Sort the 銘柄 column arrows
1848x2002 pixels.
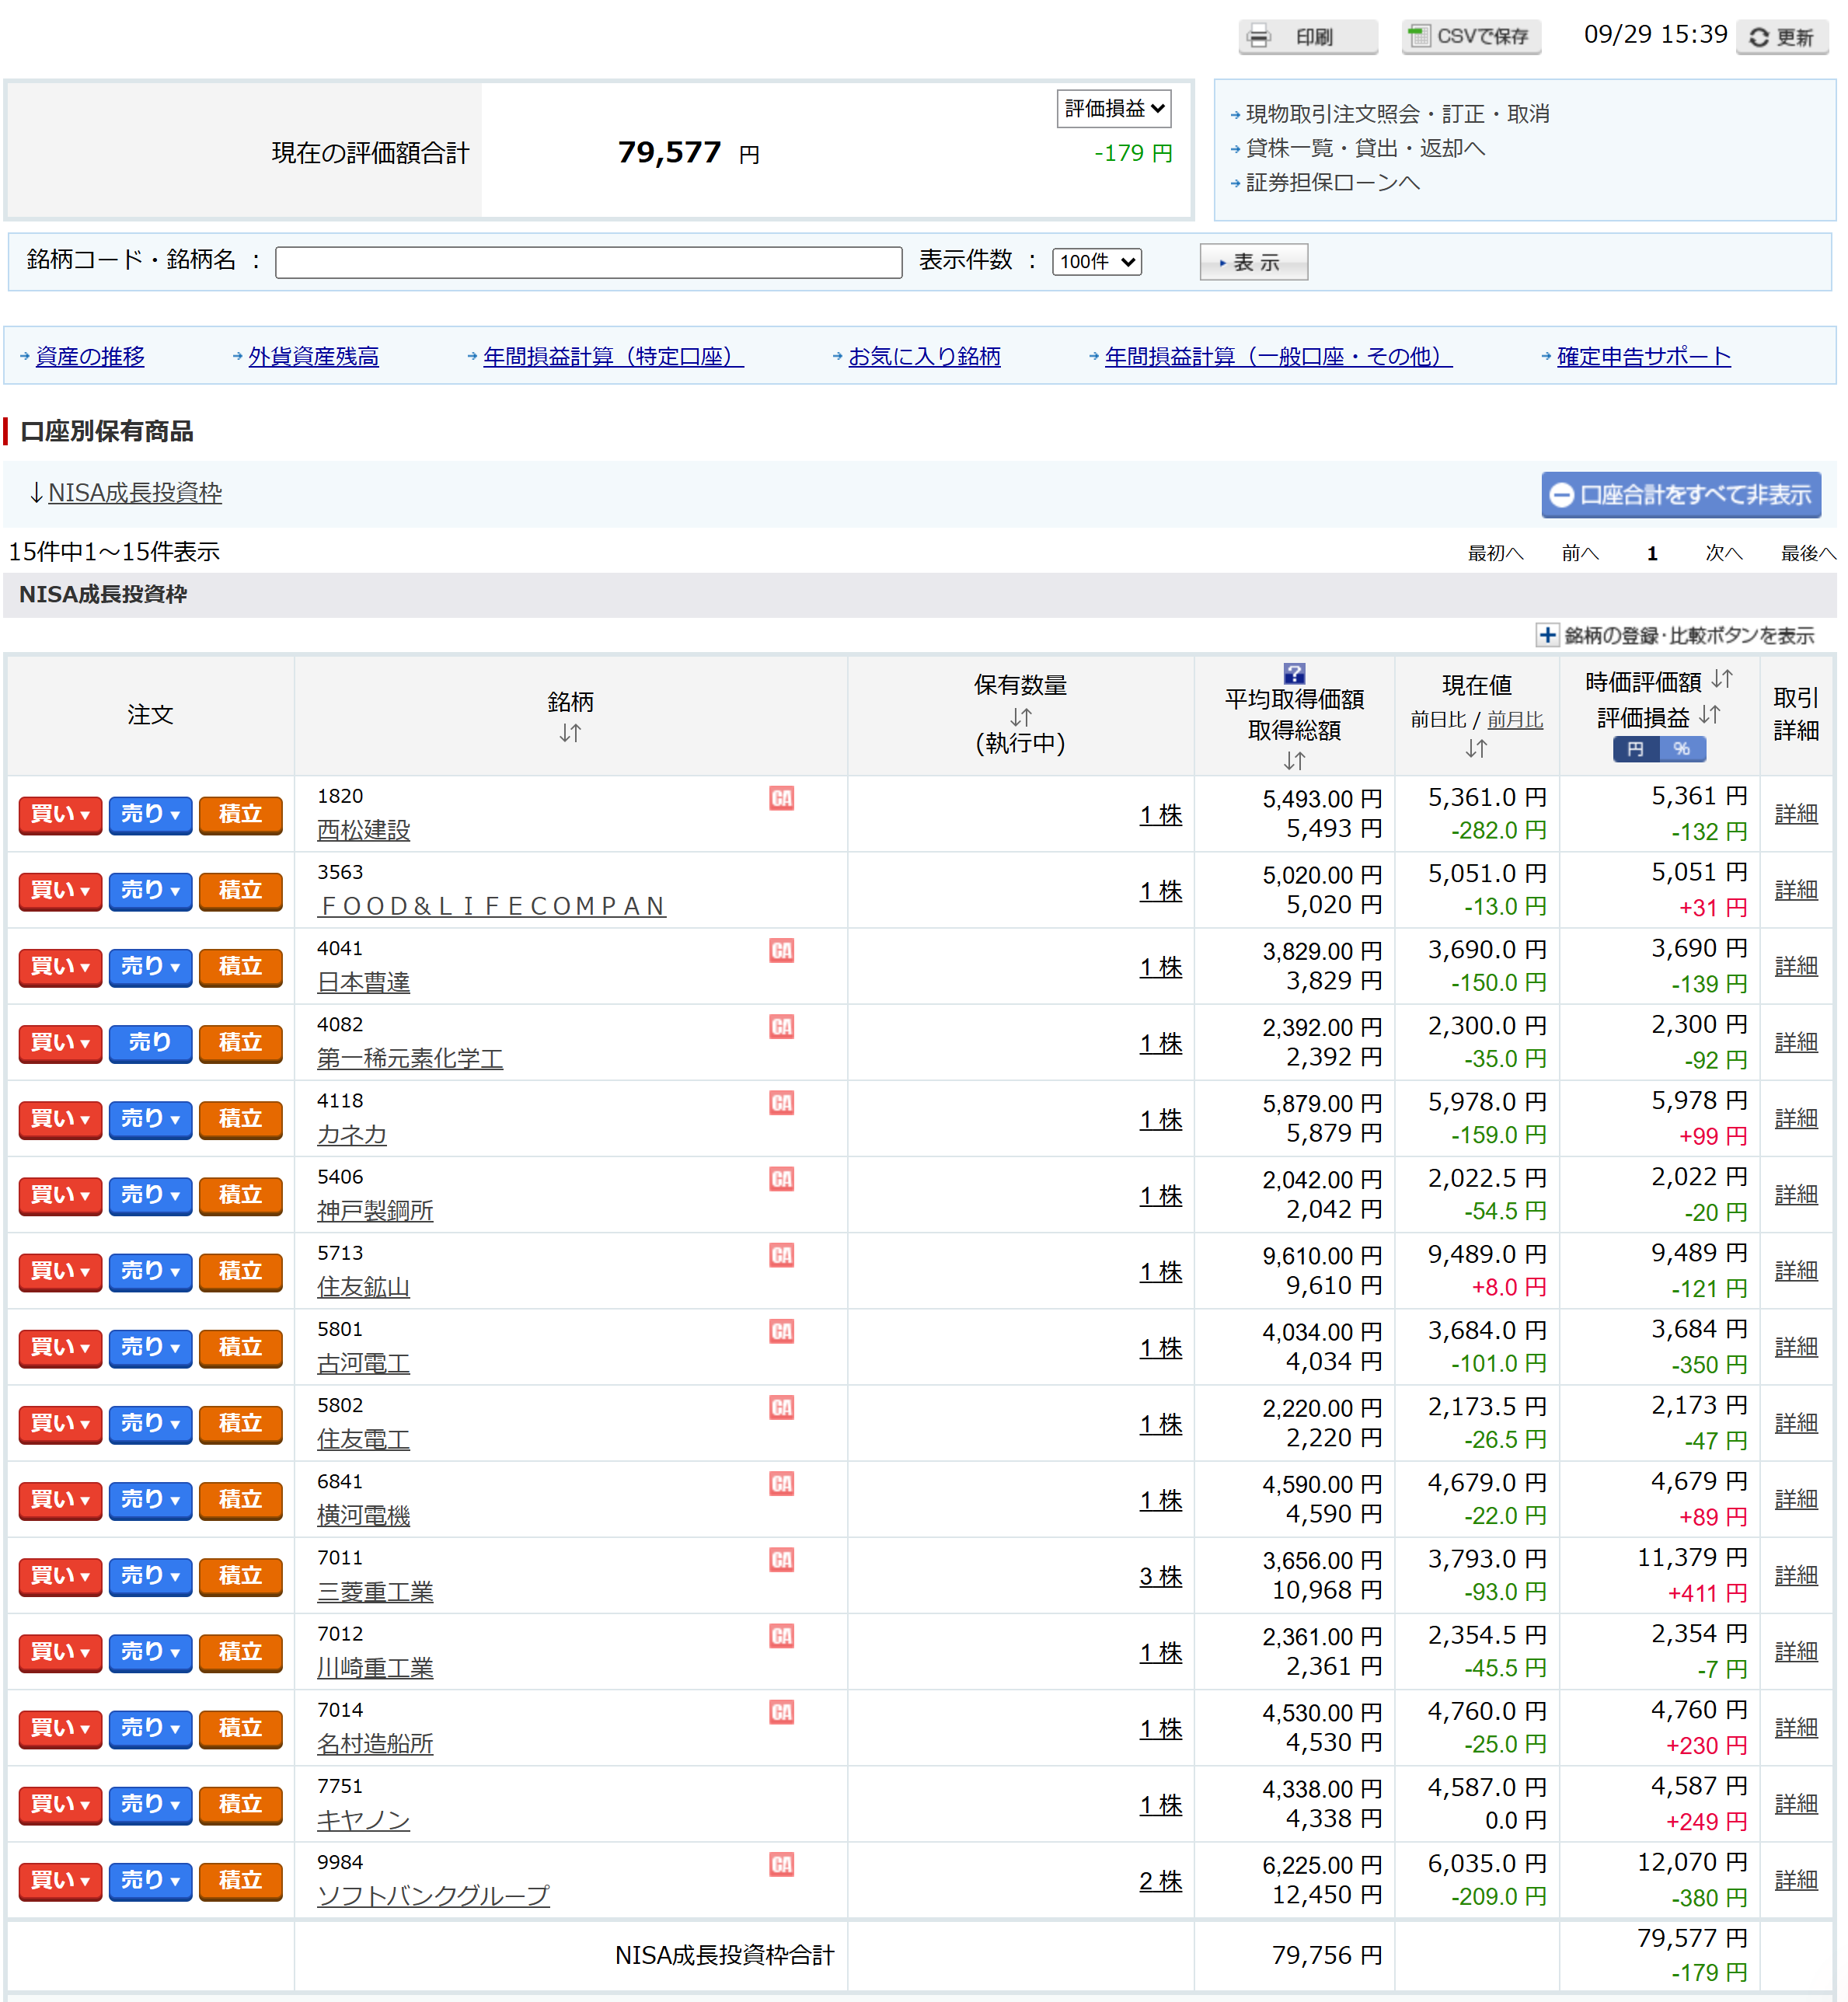point(570,733)
